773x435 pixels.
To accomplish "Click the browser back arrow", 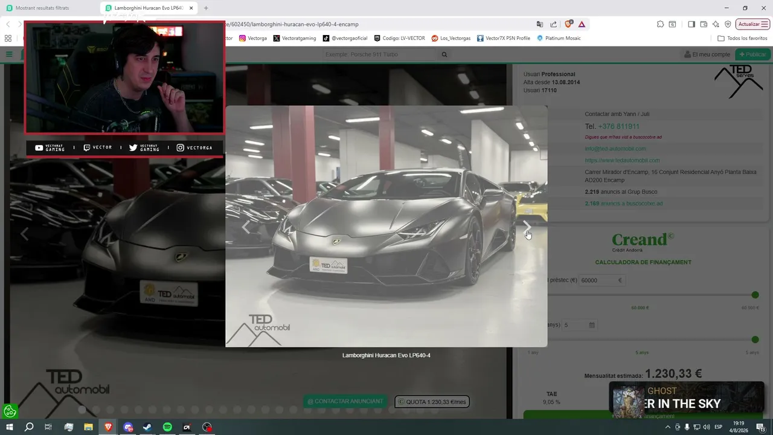I will [8, 24].
